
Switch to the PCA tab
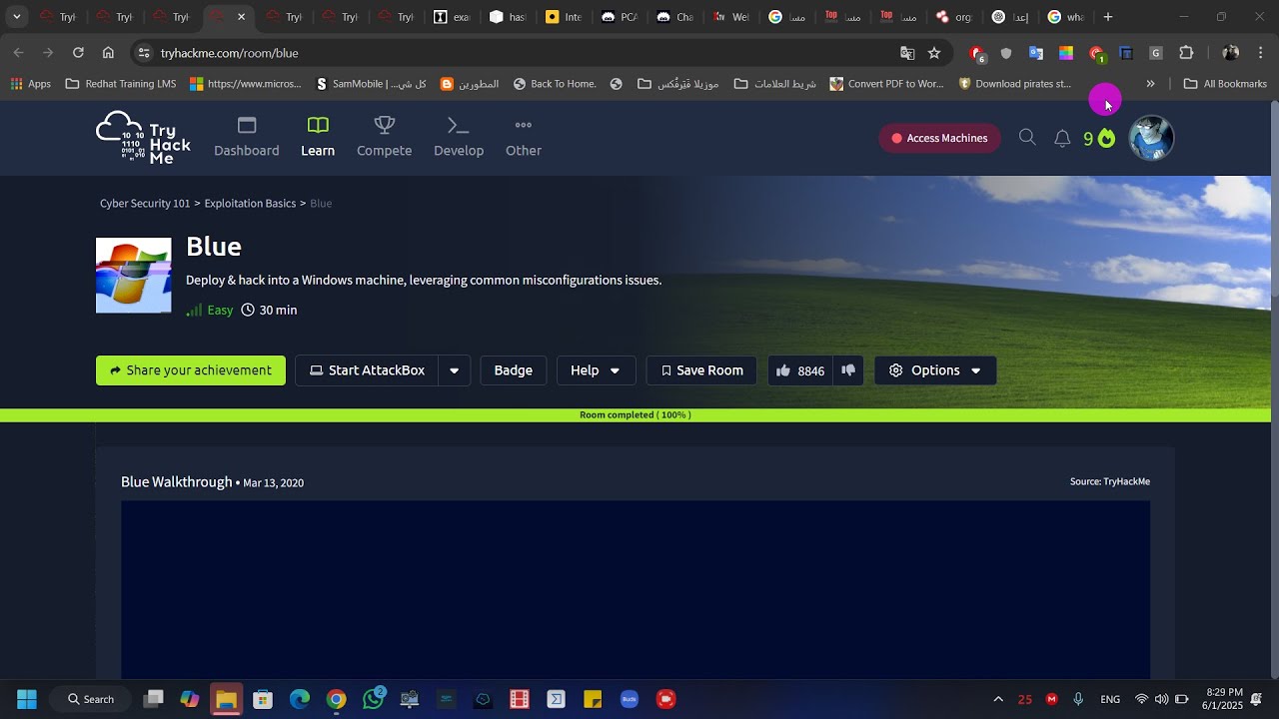point(620,17)
